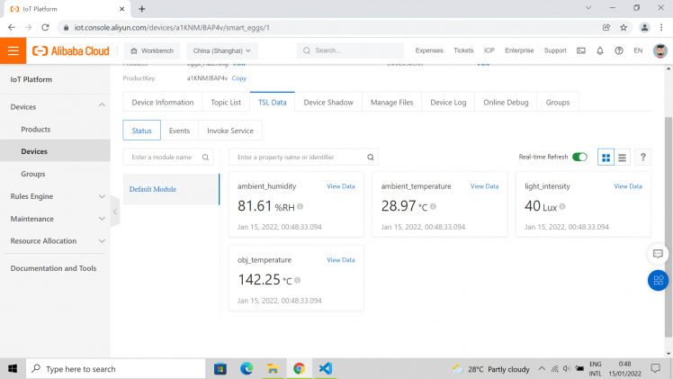Expand the Rules Engine sidebar section
The height and width of the screenshot is (379, 673).
point(102,196)
